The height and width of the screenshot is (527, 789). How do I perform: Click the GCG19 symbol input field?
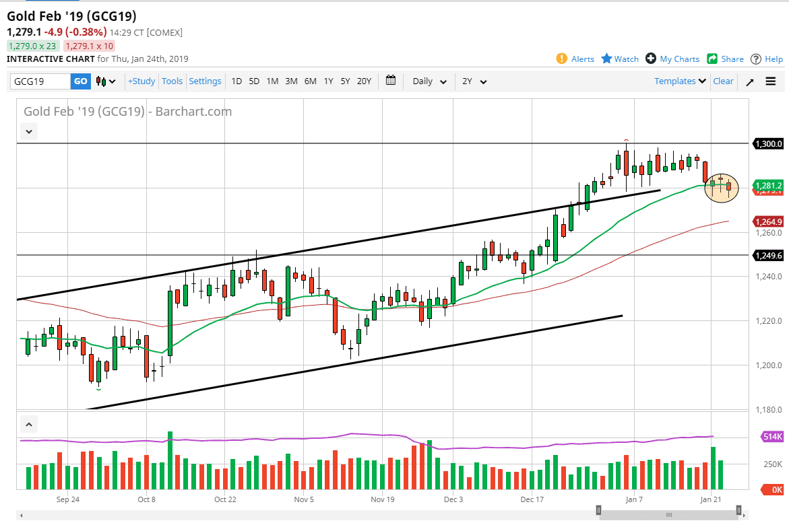coord(40,81)
